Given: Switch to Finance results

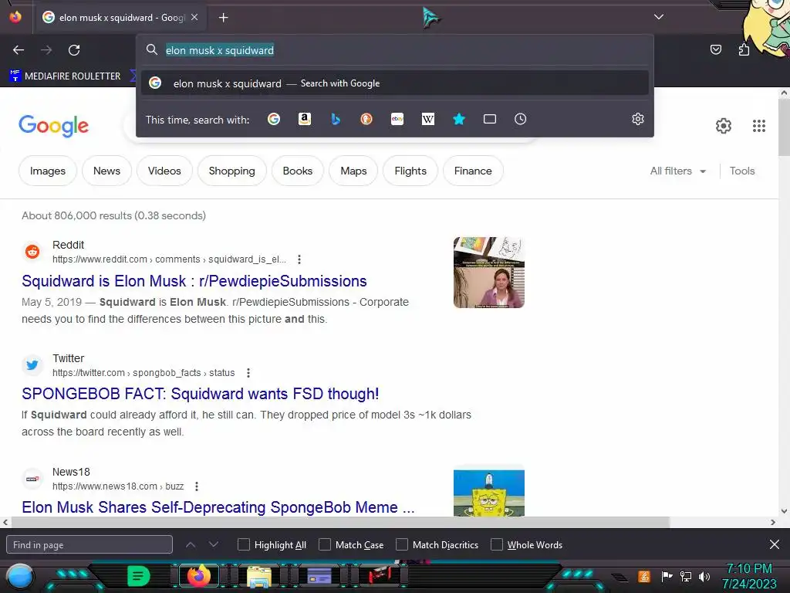Looking at the screenshot, I should coord(473,171).
